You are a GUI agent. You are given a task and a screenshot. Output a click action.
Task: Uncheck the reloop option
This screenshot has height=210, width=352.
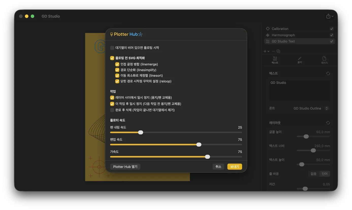117,81
